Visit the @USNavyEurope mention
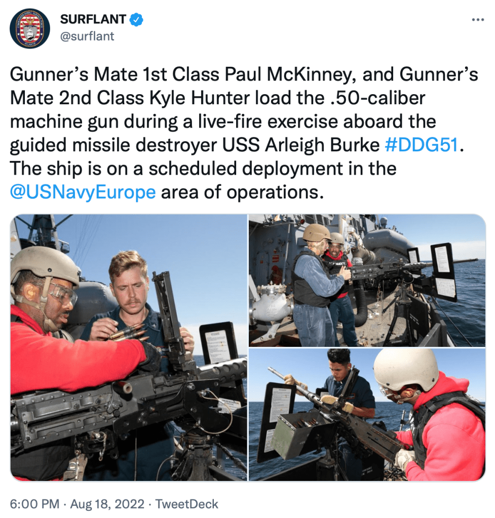 (83, 192)
